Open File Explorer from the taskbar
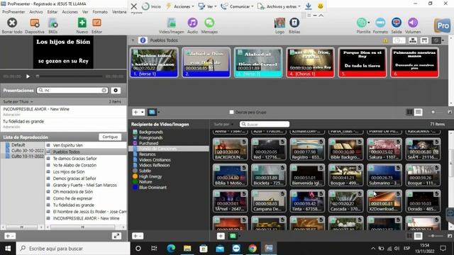 coord(187,249)
